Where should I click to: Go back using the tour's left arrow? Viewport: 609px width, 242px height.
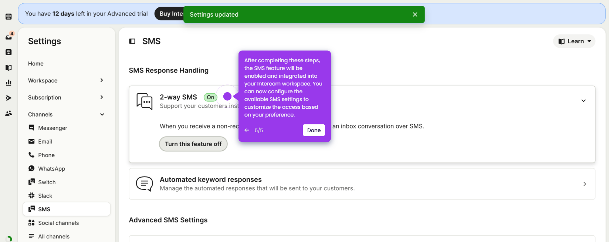pyautogui.click(x=247, y=130)
